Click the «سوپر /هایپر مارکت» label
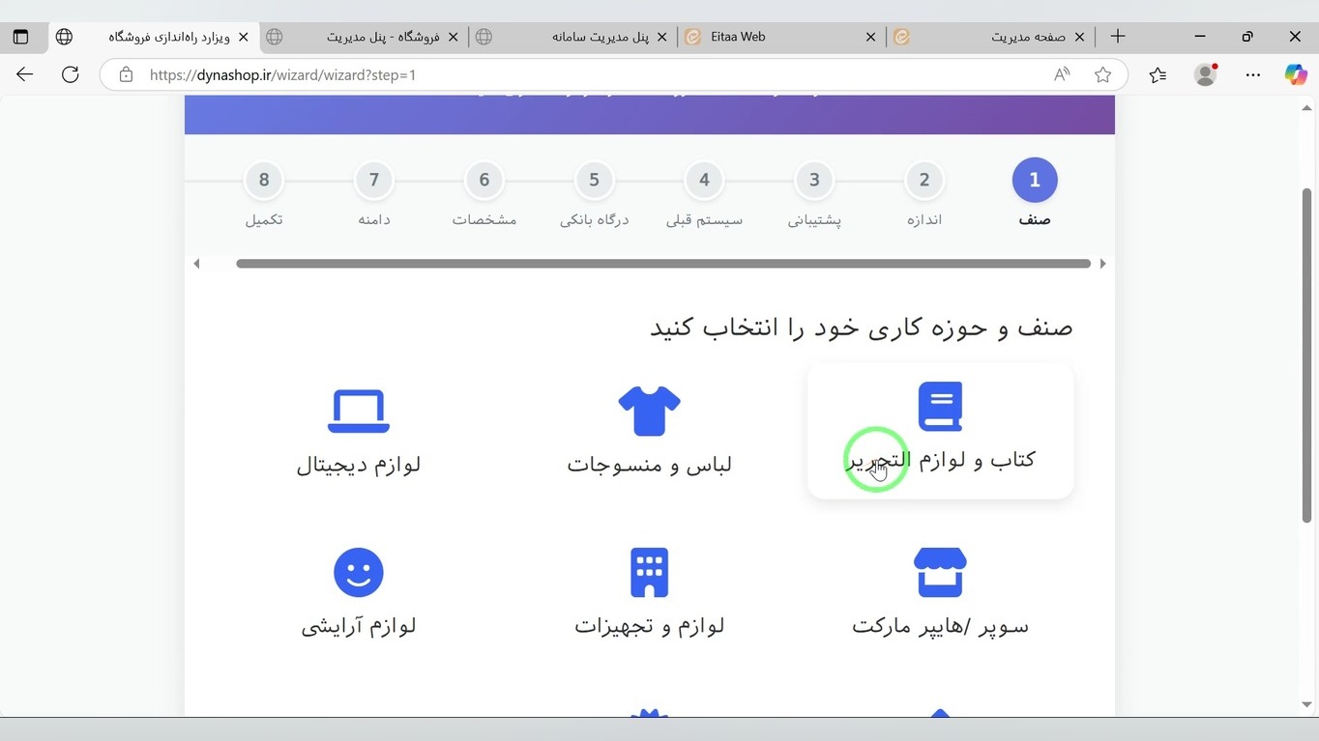Screen dimensions: 1319x741 click(940, 626)
